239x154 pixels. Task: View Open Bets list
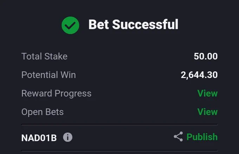[207, 112]
